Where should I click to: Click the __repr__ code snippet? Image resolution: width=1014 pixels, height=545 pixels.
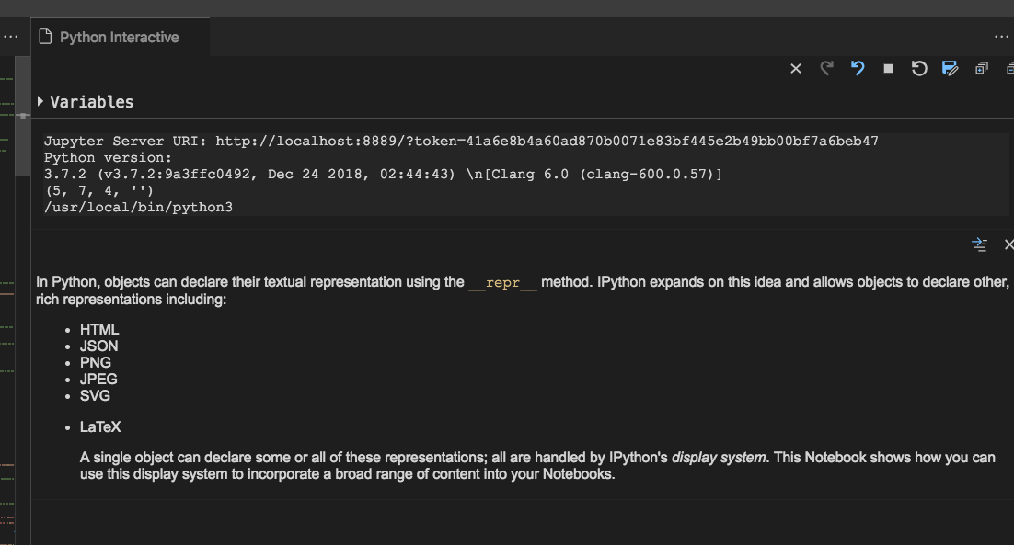(501, 282)
